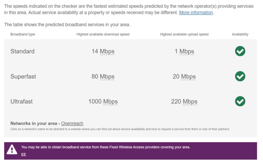Click the Ultrafast broadband row label
The width and height of the screenshot is (263, 163).
(22, 101)
